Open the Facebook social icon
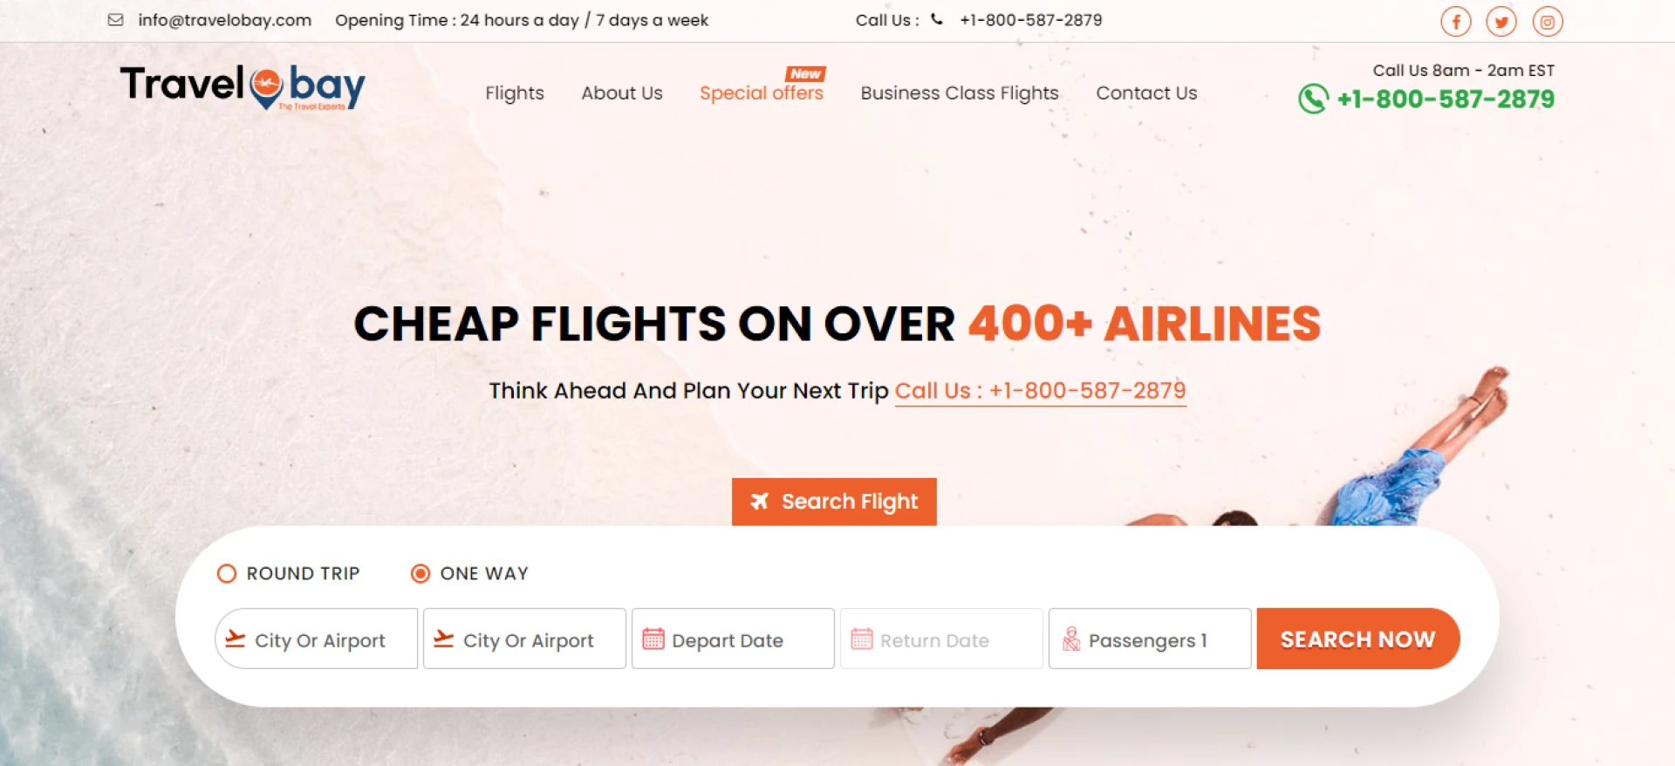This screenshot has height=766, width=1675. [1455, 21]
